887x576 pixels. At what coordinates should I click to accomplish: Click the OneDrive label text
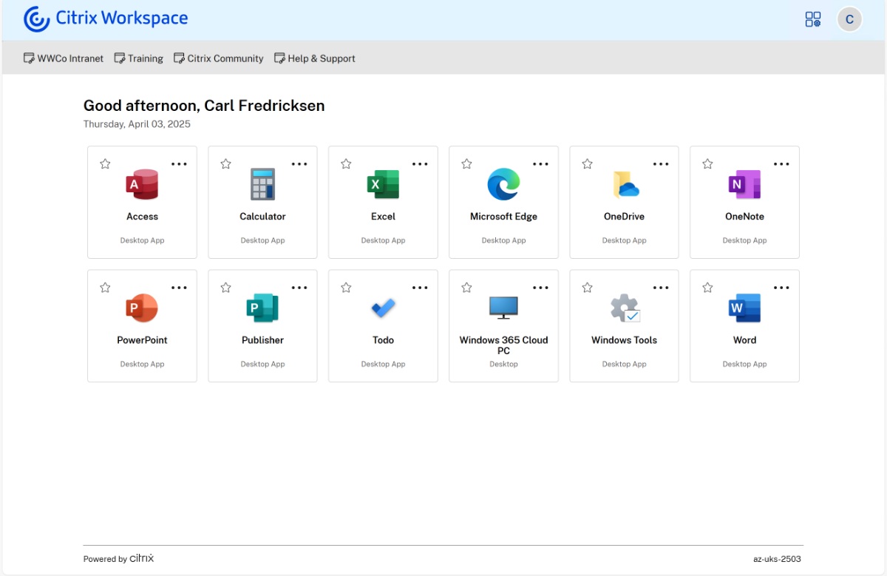click(624, 217)
